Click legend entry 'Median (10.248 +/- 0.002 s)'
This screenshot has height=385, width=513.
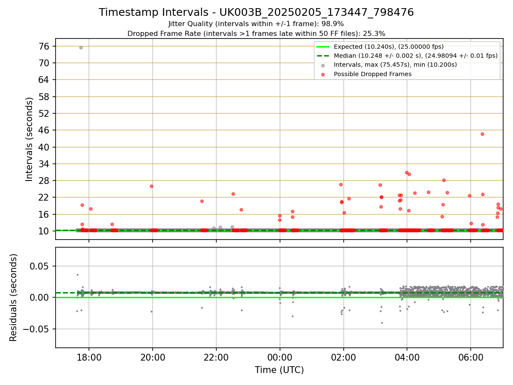(x=416, y=56)
